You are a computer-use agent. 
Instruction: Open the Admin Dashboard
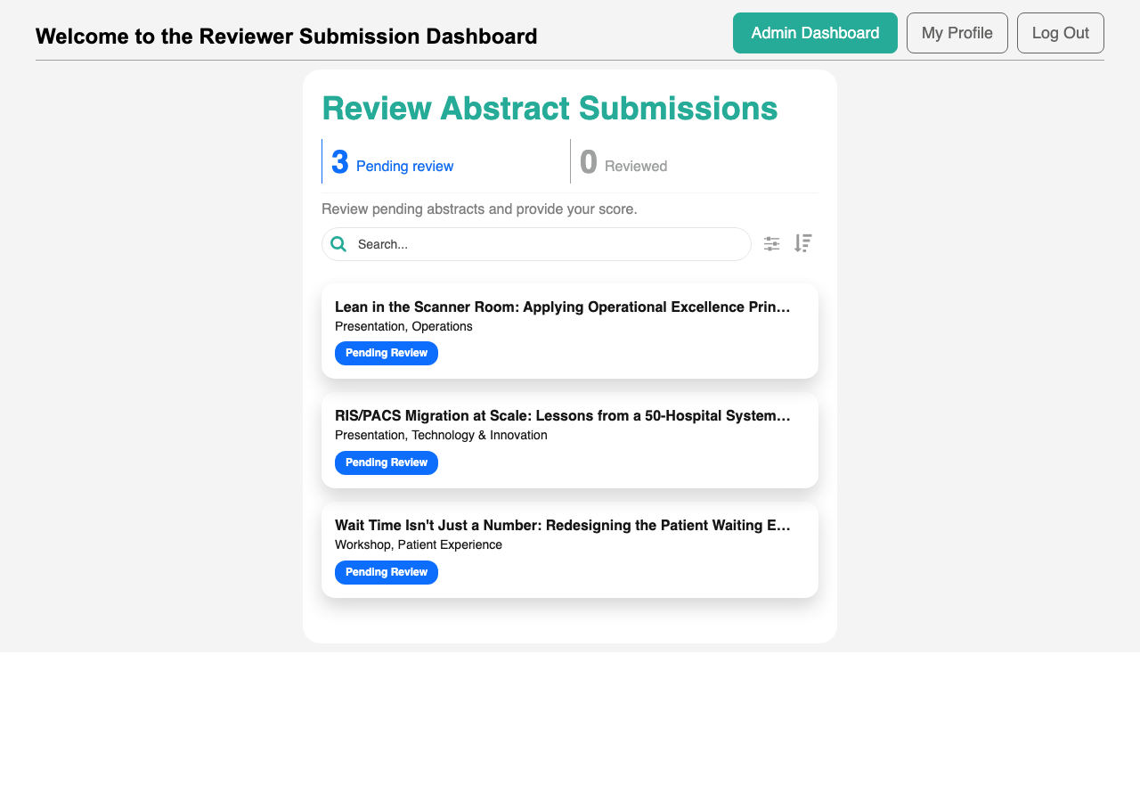click(815, 33)
